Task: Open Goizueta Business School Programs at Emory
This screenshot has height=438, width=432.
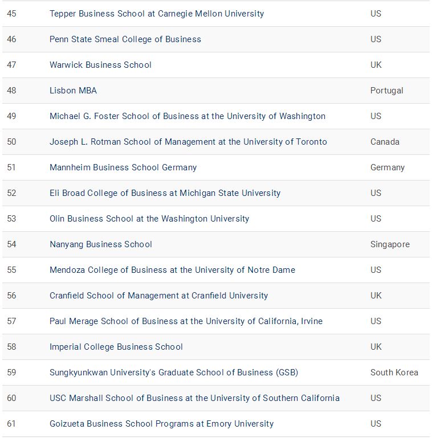Action: click(x=161, y=424)
